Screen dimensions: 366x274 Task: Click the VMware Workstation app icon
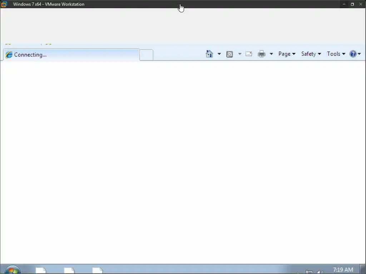click(4, 4)
